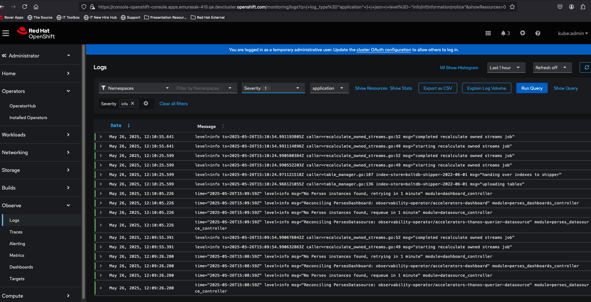Open the hamburger navigation menu

[x=6, y=33]
